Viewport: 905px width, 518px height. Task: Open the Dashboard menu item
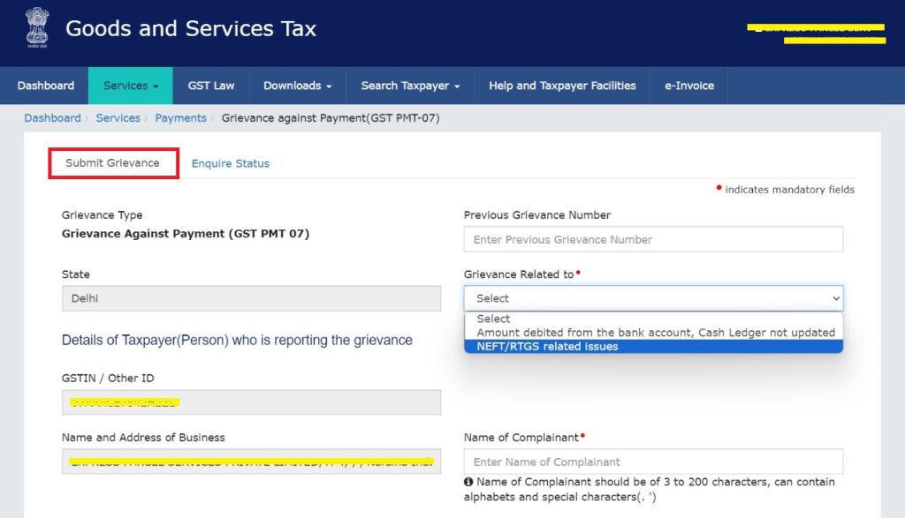46,86
